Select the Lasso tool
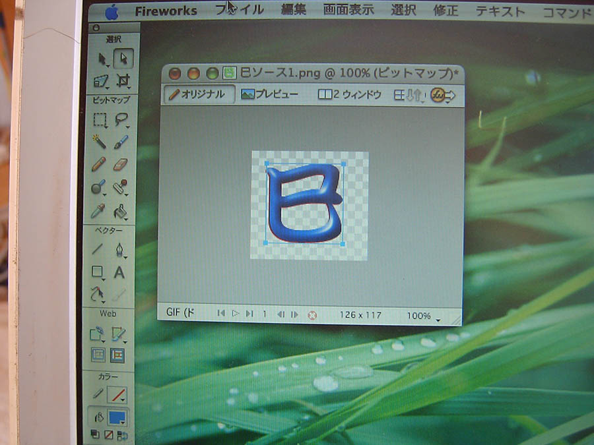This screenshot has height=445, width=594. point(121,119)
